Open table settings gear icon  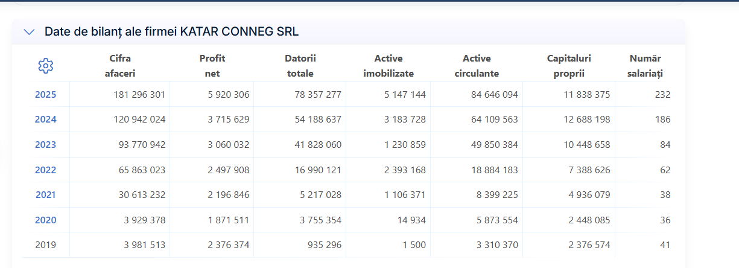point(46,66)
